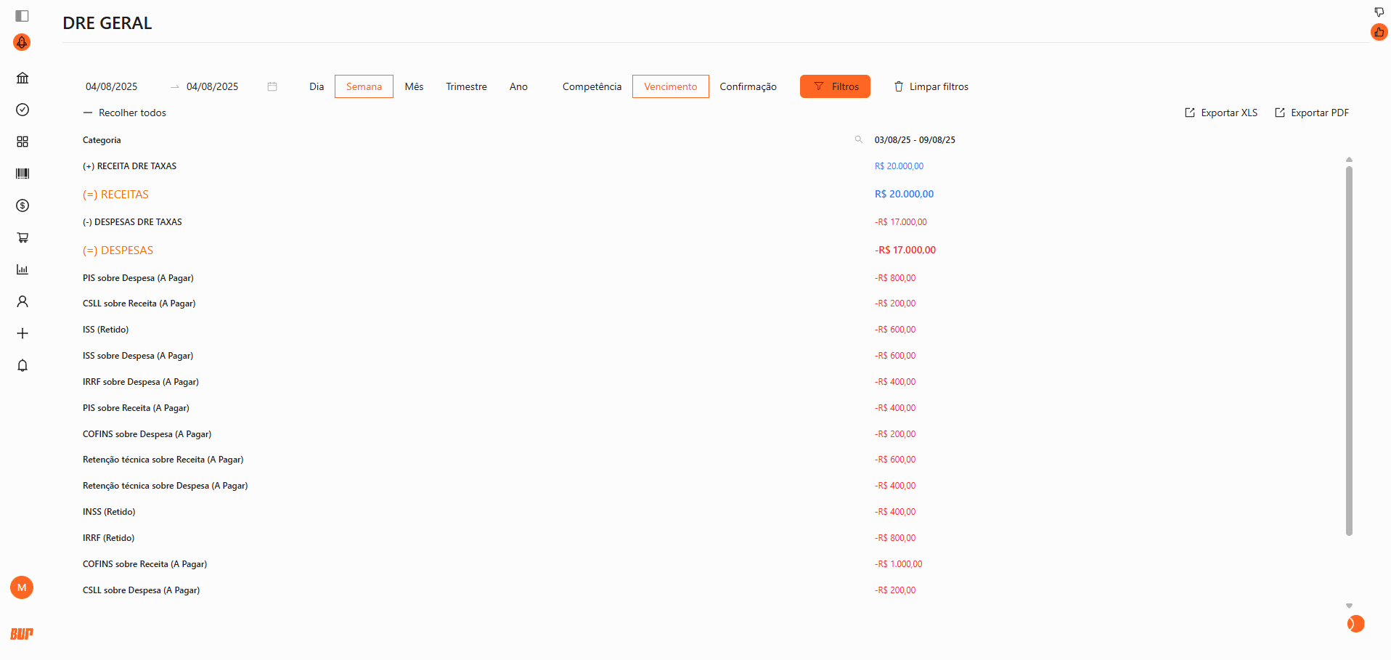The width and height of the screenshot is (1391, 660).
Task: Select the IRRF (Retido) row
Action: 714,538
